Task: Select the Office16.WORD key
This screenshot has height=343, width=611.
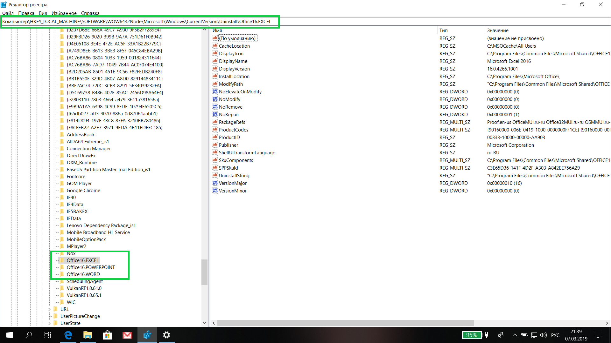Action: 83,274
